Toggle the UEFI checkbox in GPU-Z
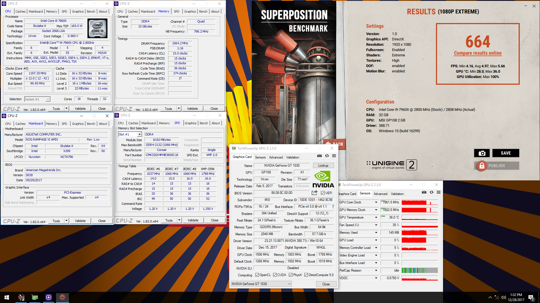 coord(323,193)
